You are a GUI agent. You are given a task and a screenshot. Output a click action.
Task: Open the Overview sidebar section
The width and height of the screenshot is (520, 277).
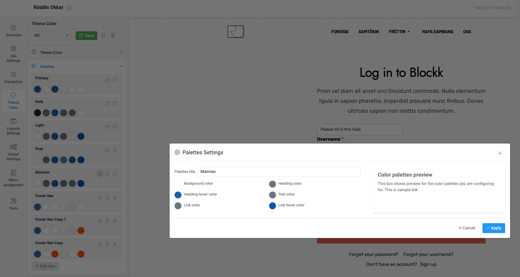[13, 31]
